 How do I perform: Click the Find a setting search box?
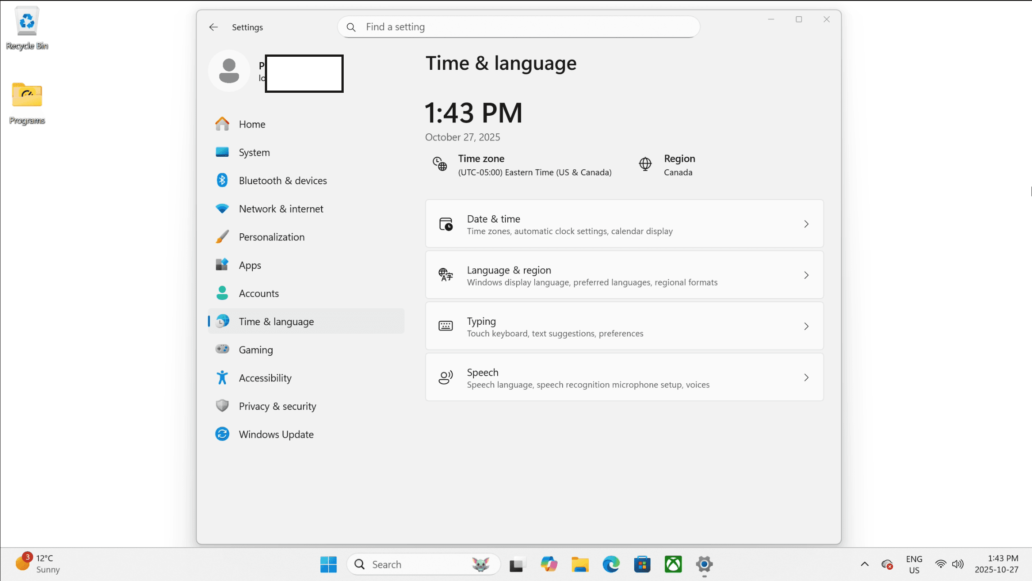click(x=518, y=27)
